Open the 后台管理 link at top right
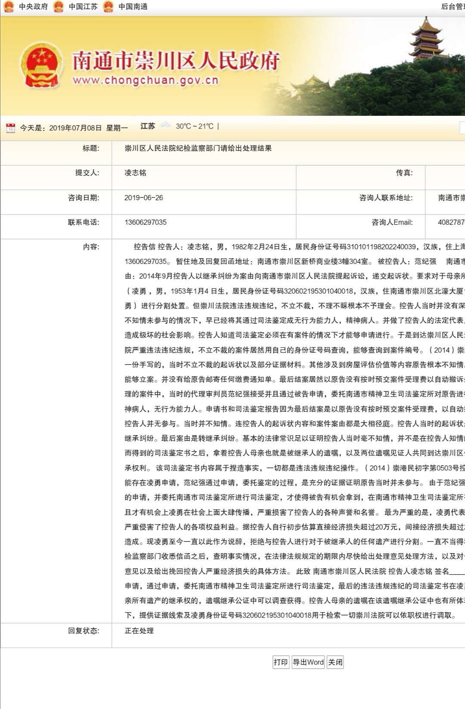This screenshot has width=465, height=709. tap(452, 6)
